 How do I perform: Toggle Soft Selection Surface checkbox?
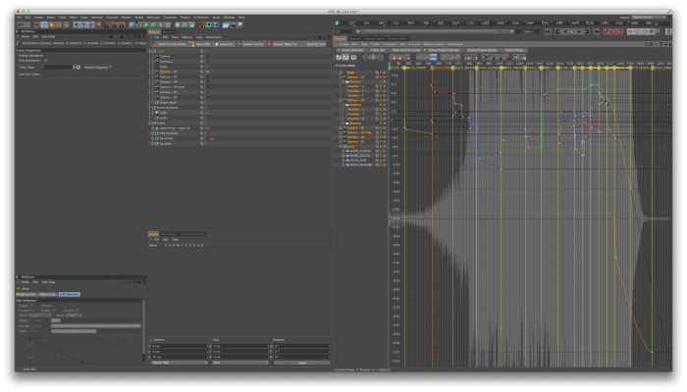[x=32, y=311]
